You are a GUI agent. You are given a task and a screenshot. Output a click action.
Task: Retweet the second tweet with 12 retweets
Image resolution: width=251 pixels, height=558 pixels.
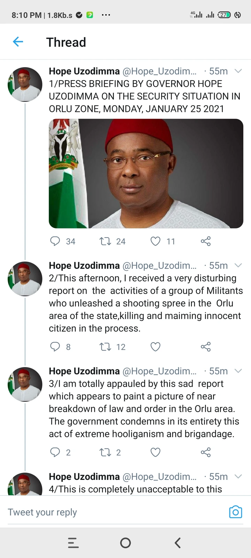[105, 347]
